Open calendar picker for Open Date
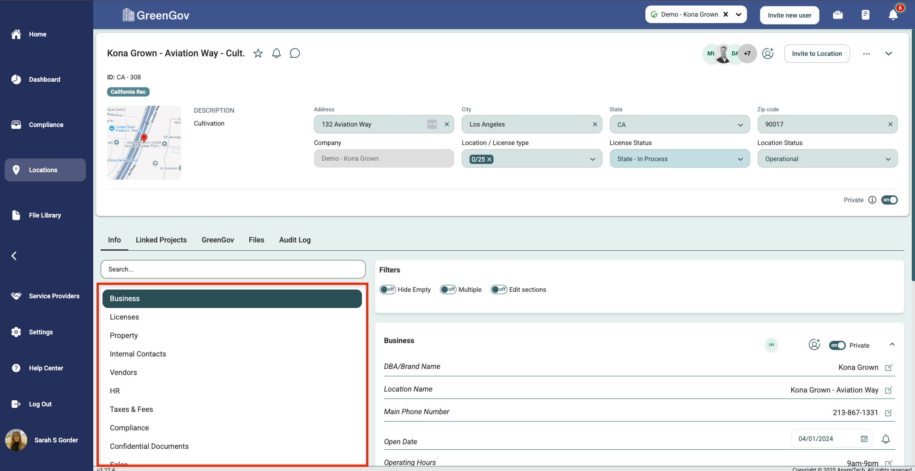 (x=864, y=439)
